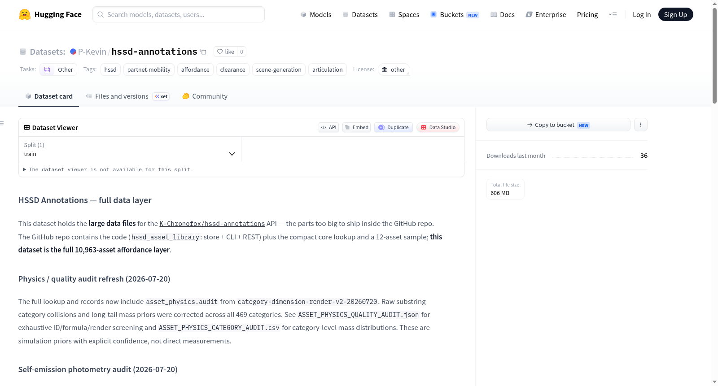The height and width of the screenshot is (386, 718).
Task: Click the Hugging Face wordmark
Action: (58, 14)
